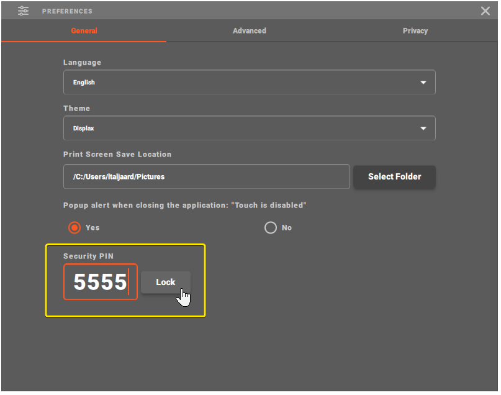
Task: Expand the Theme dropdown showing Displax
Action: (242, 128)
